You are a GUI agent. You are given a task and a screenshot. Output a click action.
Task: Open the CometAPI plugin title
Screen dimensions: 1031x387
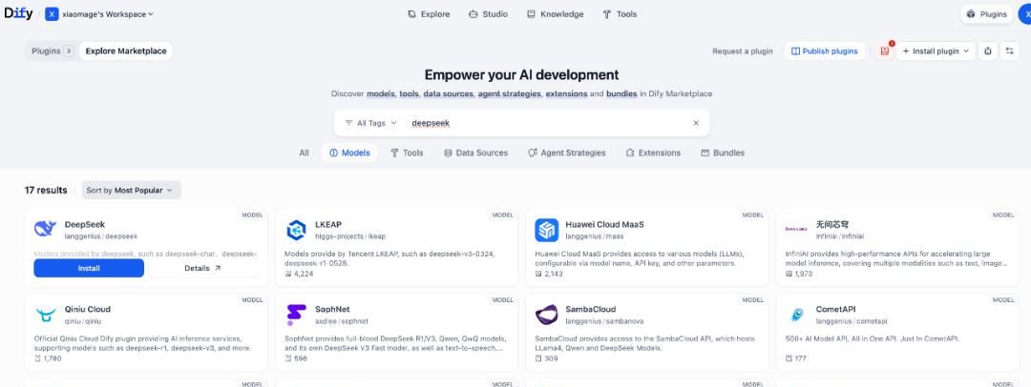[x=835, y=309]
